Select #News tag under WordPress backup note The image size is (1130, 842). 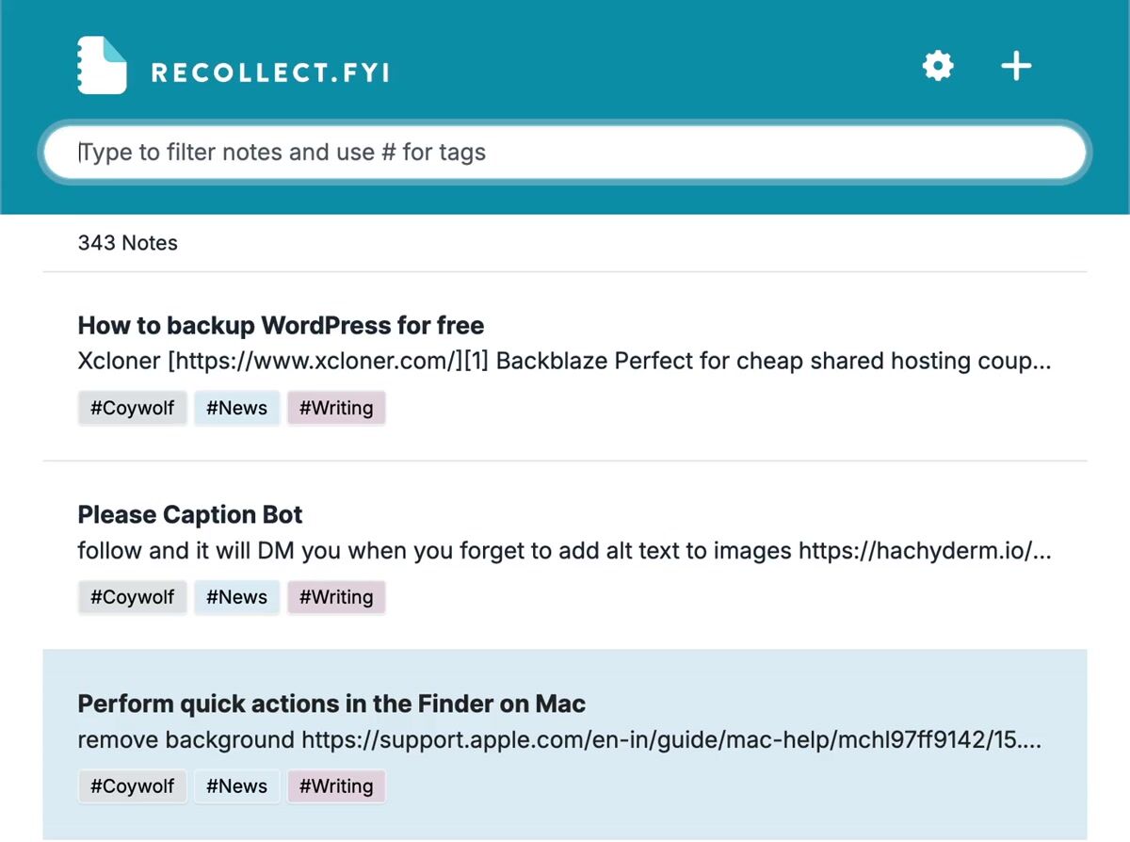(x=237, y=408)
